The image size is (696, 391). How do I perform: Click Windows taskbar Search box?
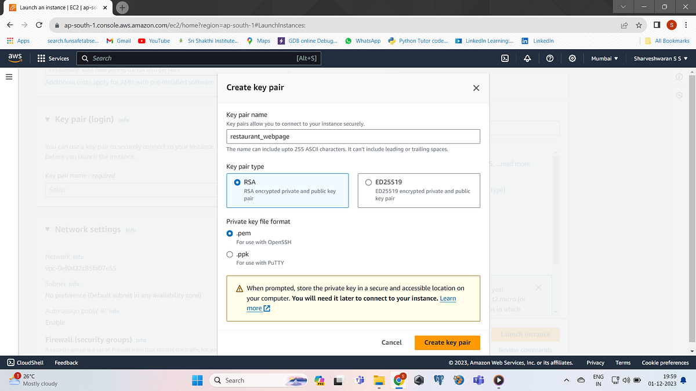tap(260, 380)
